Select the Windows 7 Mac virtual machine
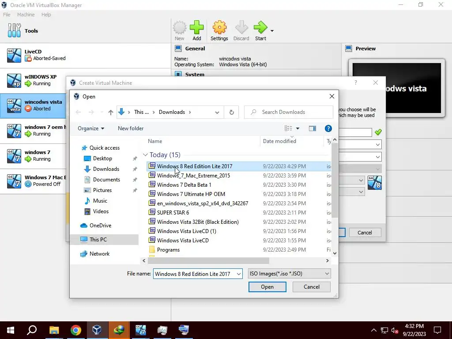Screen dimensions: 452x339 pos(33,181)
